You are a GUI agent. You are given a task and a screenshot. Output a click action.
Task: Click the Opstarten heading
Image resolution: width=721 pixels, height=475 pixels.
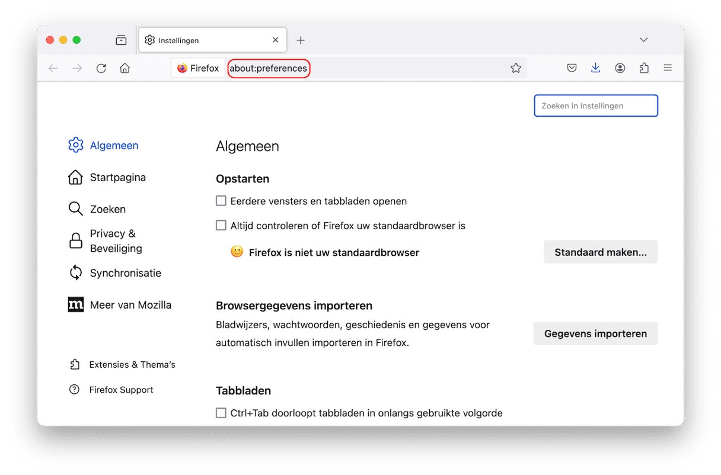point(243,179)
